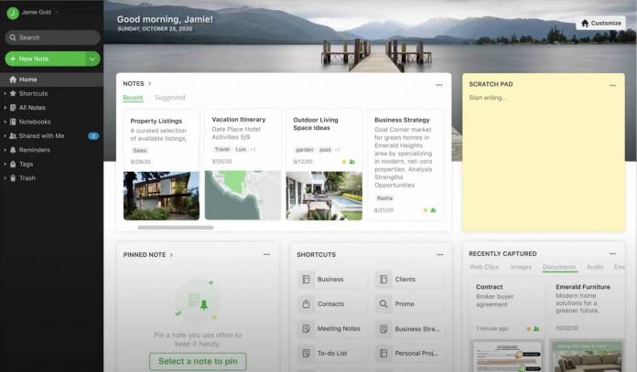The height and width of the screenshot is (372, 637).
Task: Create a new note with New Note button
Action: (45, 58)
